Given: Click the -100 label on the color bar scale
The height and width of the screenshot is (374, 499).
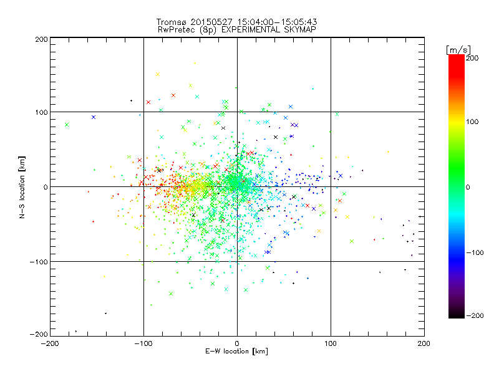Looking at the screenshot, I should [475, 252].
